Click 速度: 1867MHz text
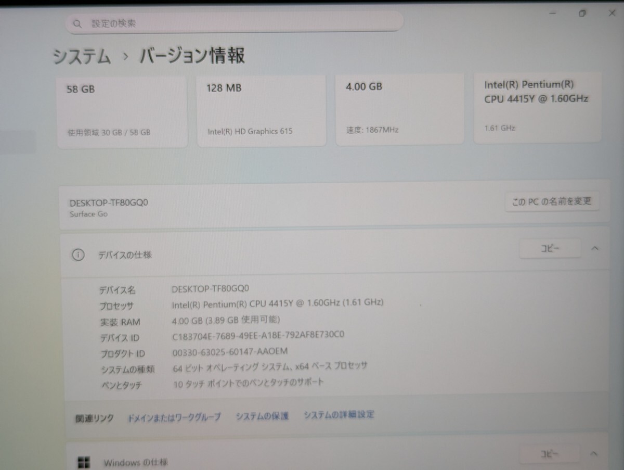Screen dimensions: 624x470 372,130
